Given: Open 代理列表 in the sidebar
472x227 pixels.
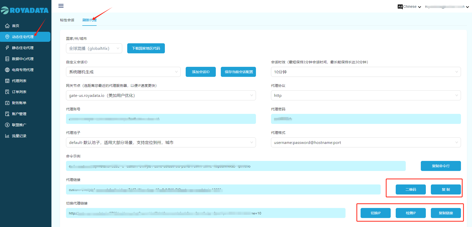Looking at the screenshot, I should [19, 81].
